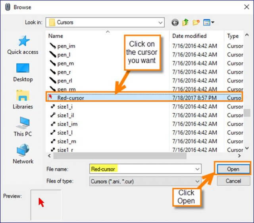Image resolution: width=254 pixels, height=223 pixels.
Task: Open Quick access in the sidebar
Action: coord(23,45)
